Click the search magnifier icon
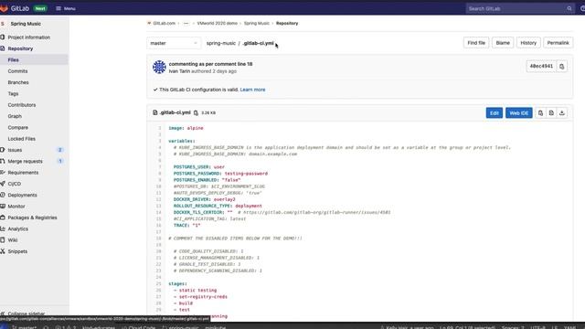Screen dimensions: 585x329 click(x=569, y=8)
